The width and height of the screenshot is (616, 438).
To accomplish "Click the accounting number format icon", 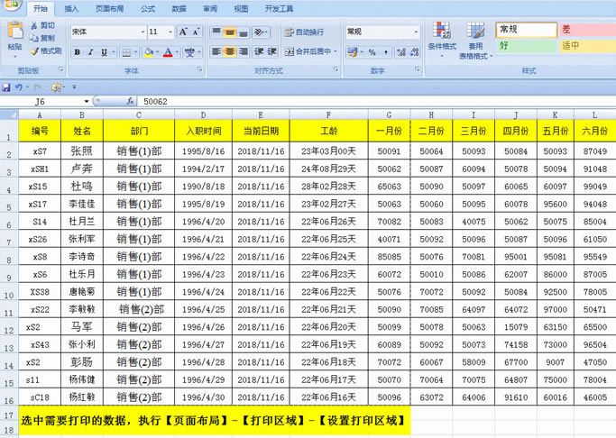I will pos(352,51).
